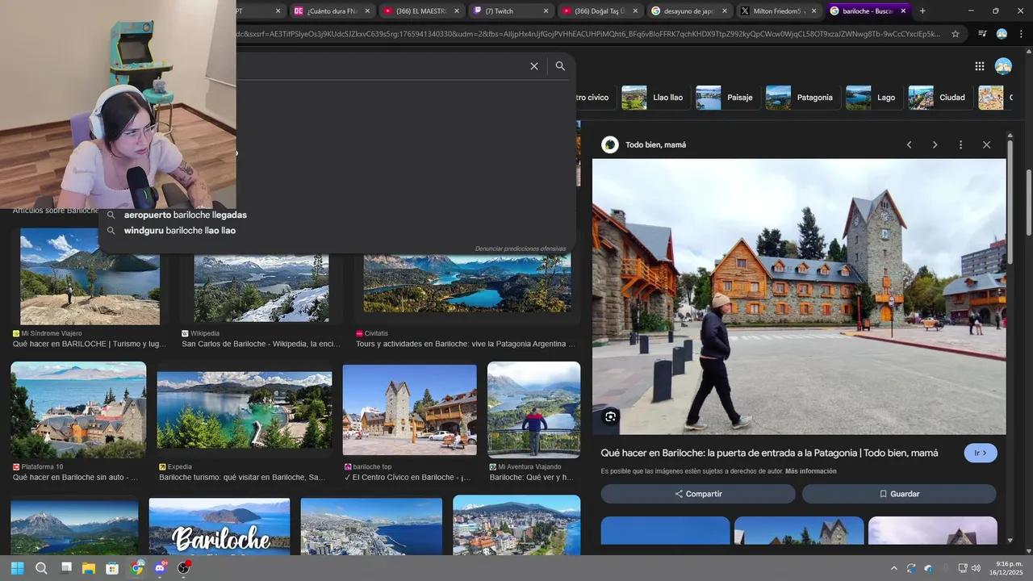1033x581 pixels.
Task: Filter images by Patagonia chip
Action: coord(801,98)
